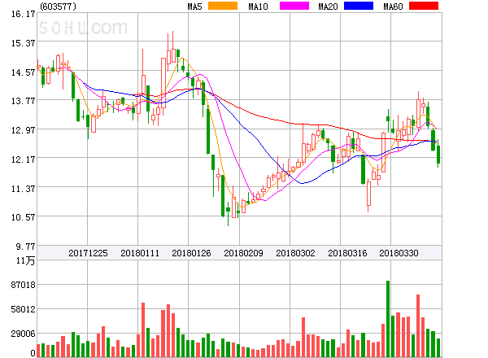
Task: Click the 29006 volume axis label
Action: click(x=23, y=334)
